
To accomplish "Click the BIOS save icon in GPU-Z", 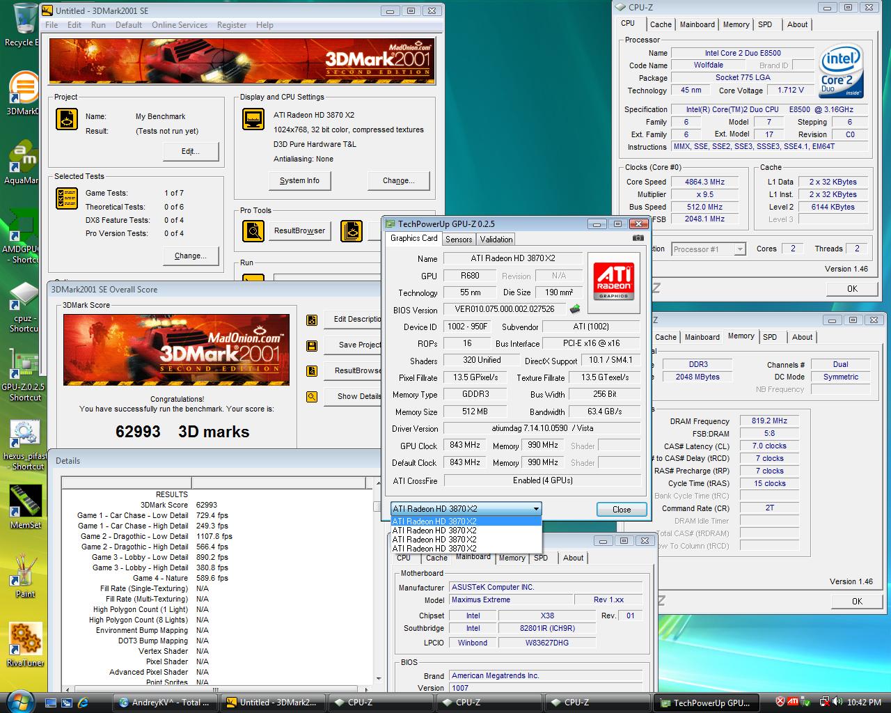I will click(575, 309).
